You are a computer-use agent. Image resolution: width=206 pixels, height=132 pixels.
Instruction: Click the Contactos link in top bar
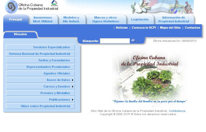coord(192,28)
